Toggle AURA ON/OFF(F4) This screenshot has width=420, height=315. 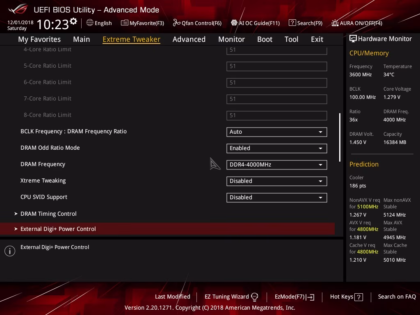pyautogui.click(x=357, y=23)
